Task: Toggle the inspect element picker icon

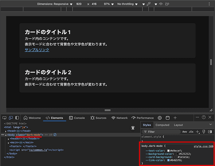Action: 4,118
